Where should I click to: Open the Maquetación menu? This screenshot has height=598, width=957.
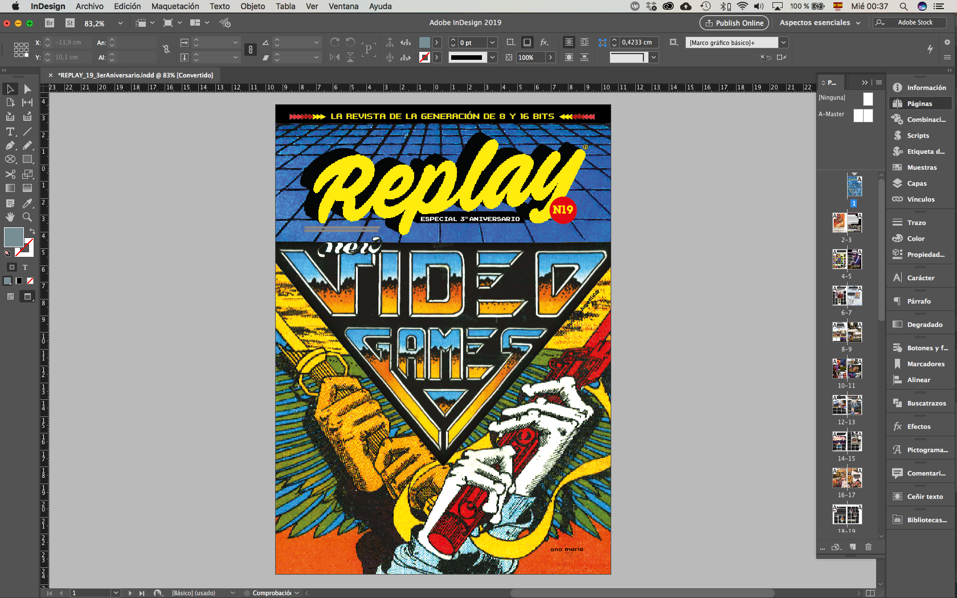pyautogui.click(x=175, y=6)
